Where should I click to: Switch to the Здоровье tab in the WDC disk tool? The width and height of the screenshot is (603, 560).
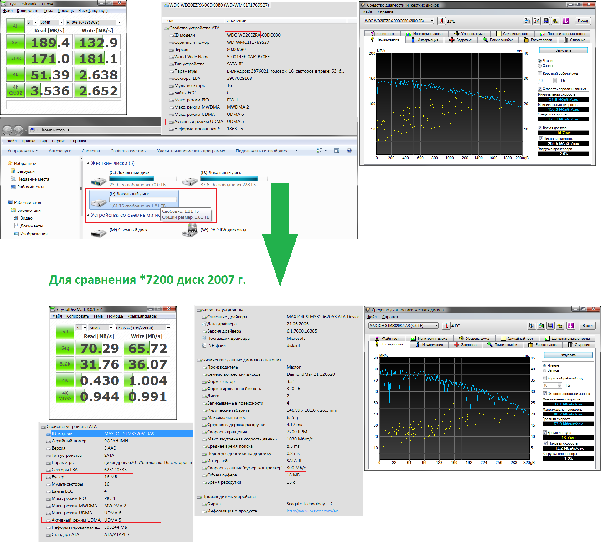[460, 40]
